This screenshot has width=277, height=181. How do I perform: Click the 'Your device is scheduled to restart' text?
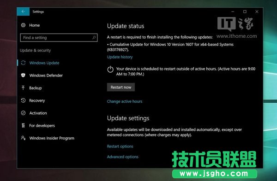pyautogui.click(x=186, y=71)
